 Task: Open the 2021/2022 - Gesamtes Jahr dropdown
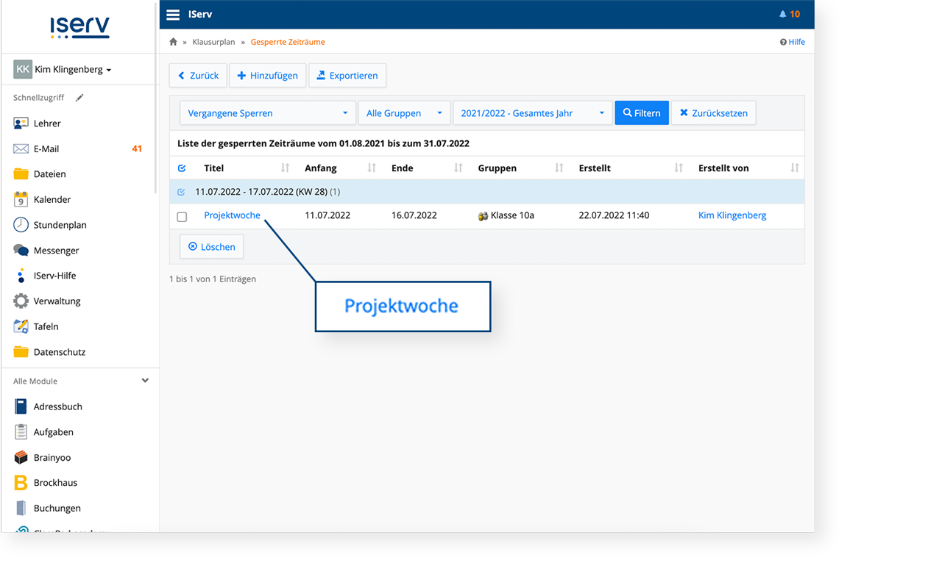tap(533, 113)
